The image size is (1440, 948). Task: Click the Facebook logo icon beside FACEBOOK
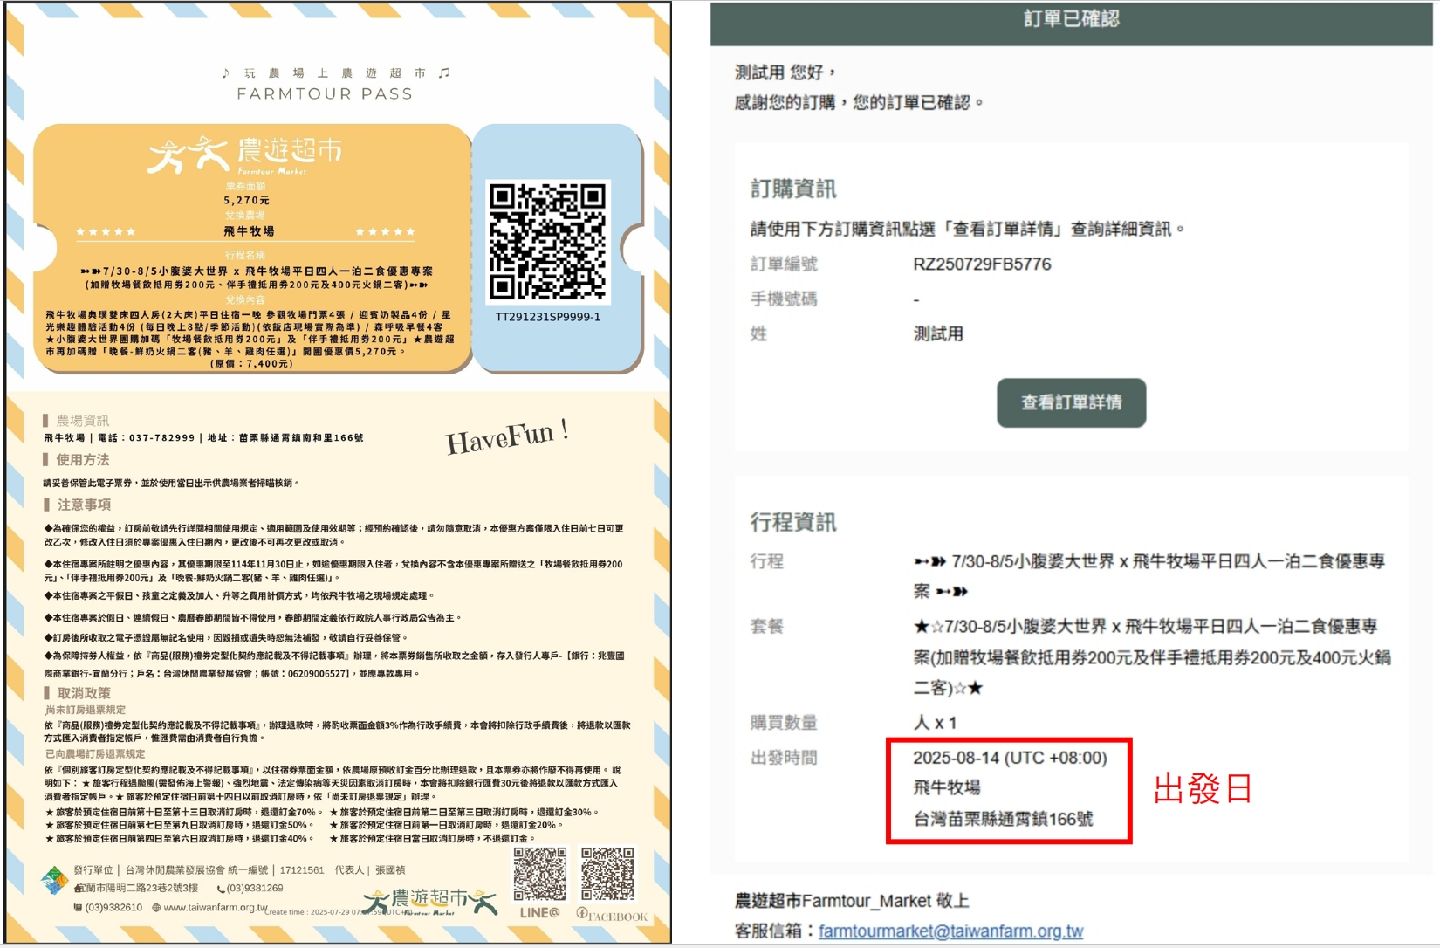(582, 913)
